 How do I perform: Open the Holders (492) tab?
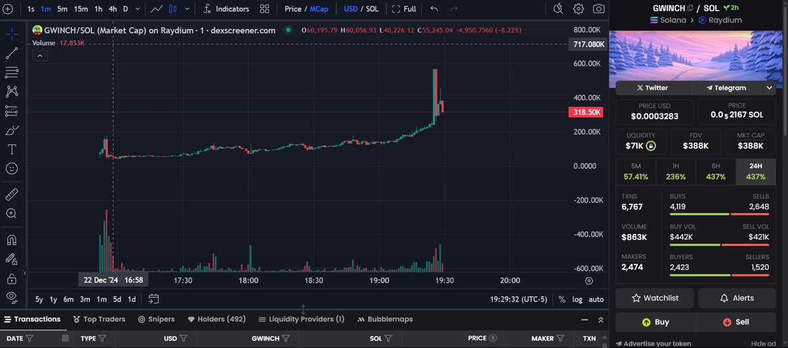(x=216, y=319)
